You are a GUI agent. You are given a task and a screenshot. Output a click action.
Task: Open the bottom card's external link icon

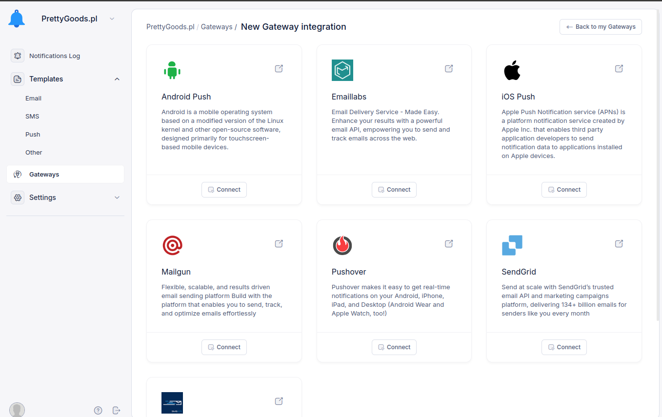click(279, 401)
